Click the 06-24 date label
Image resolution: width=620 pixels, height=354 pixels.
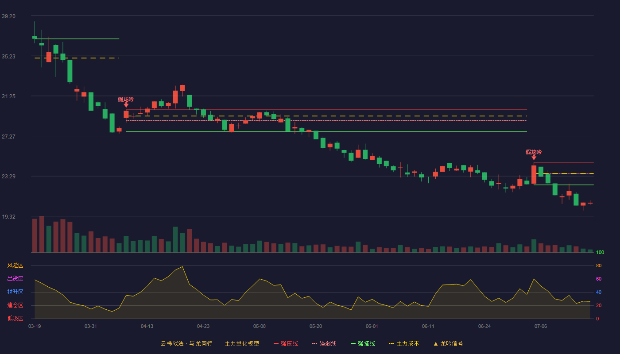[484, 326]
